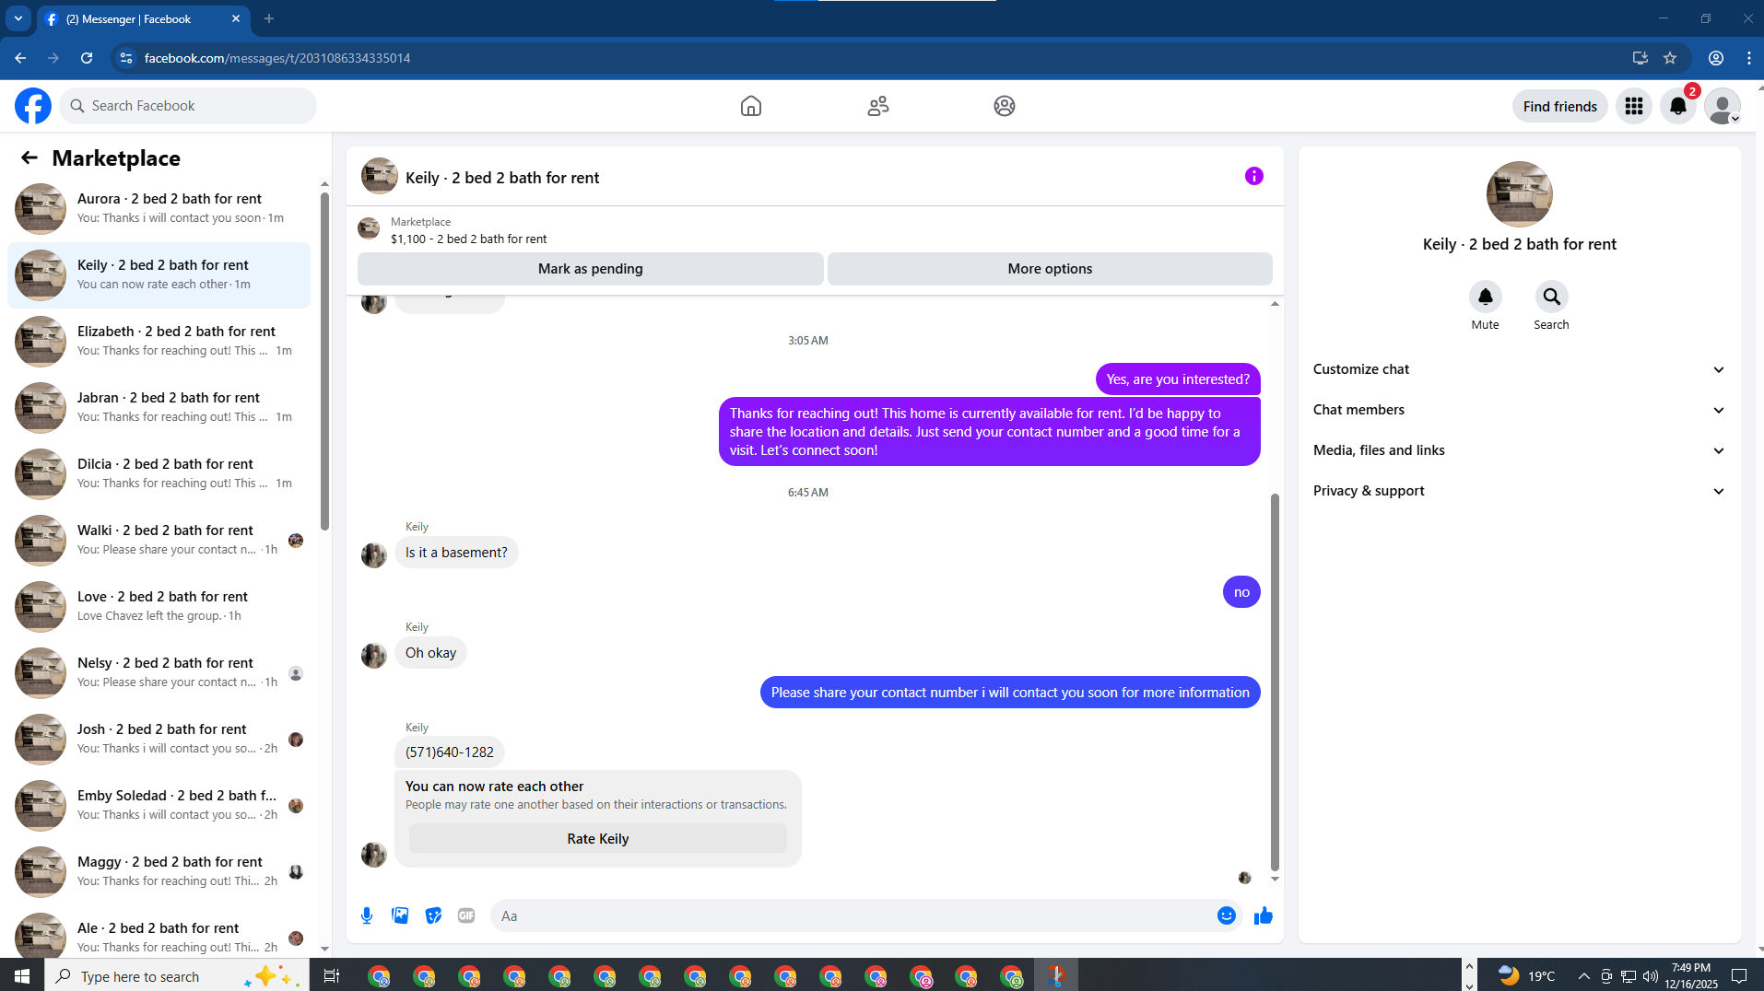Show hidden system tray icons
Screen dimensions: 1764x991
point(1583,975)
